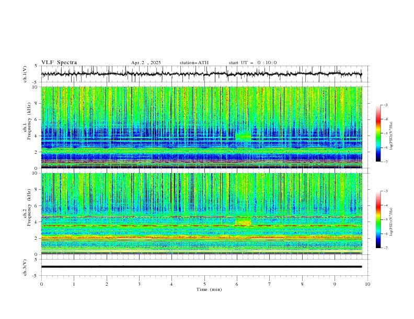Click the ch.1 voltage waveform trace

point(201,74)
